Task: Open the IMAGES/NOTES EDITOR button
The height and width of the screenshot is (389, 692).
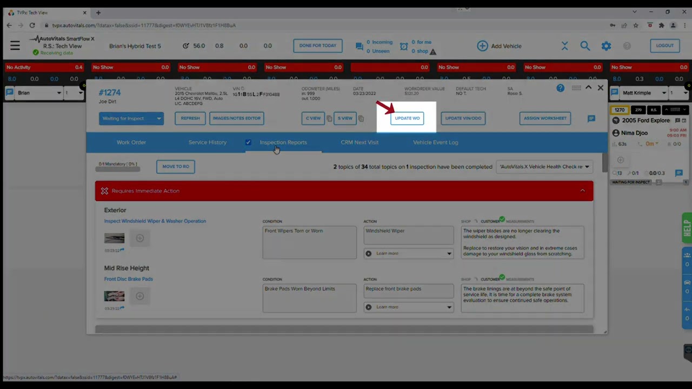Action: tap(237, 118)
